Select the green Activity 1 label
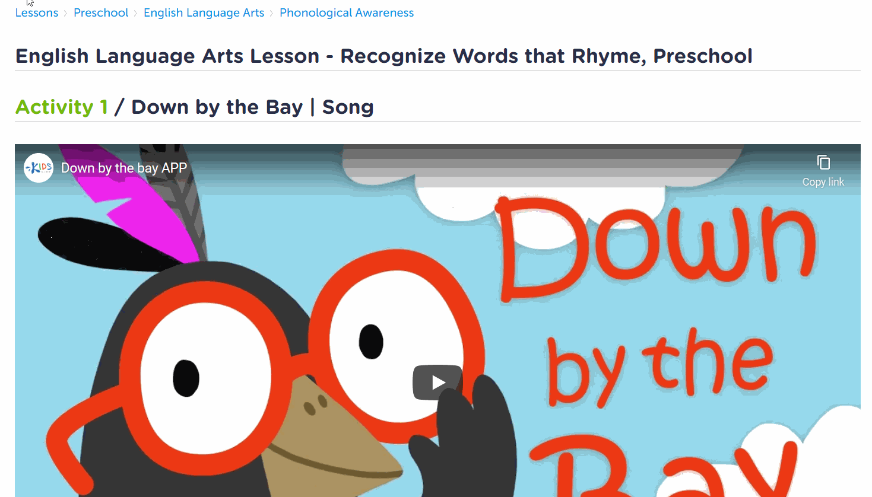 point(62,107)
